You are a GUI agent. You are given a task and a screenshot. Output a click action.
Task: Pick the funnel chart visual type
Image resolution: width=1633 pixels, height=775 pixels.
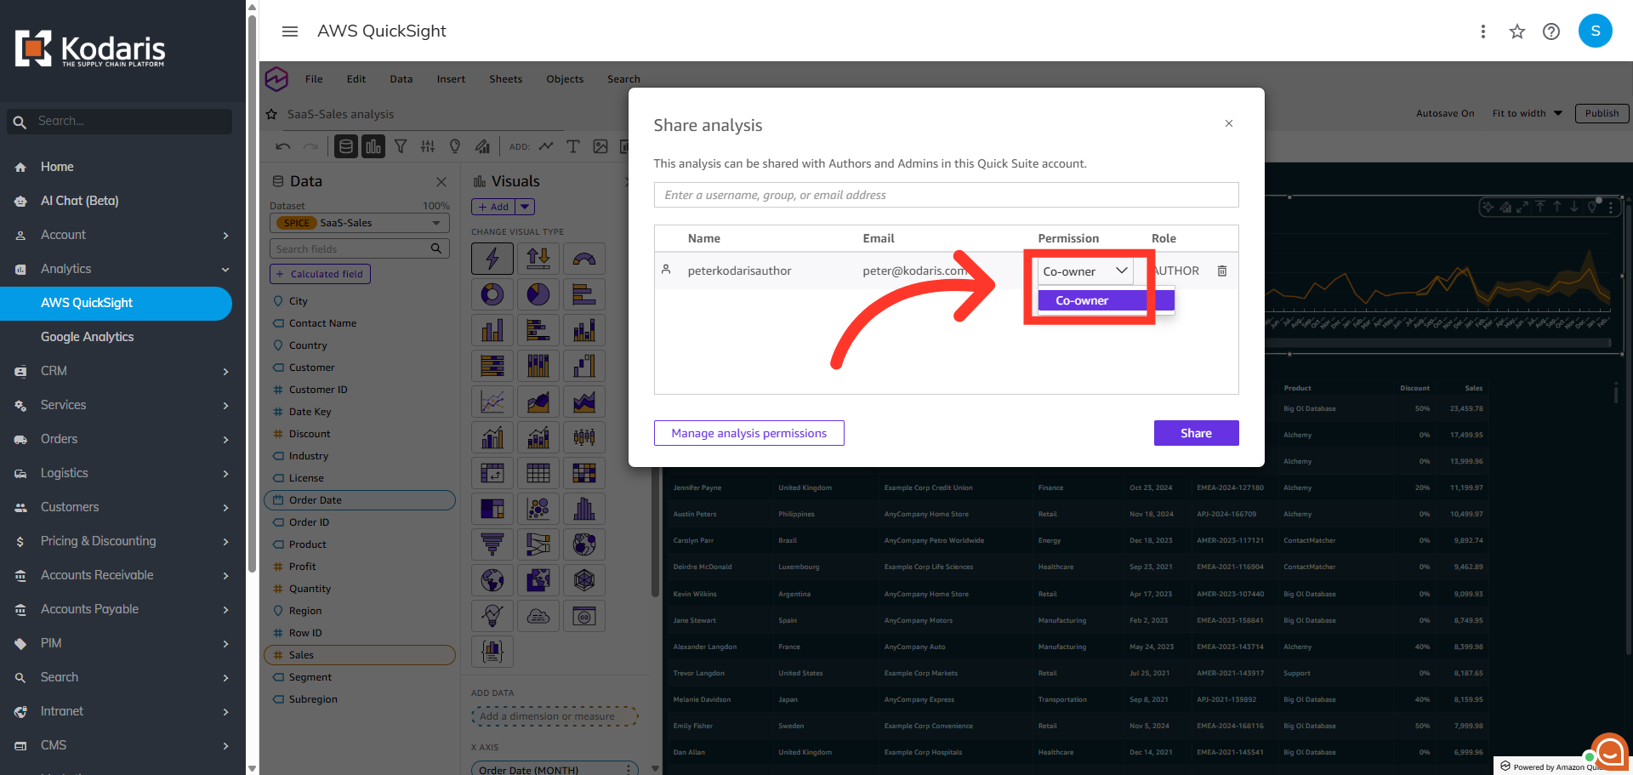point(492,544)
